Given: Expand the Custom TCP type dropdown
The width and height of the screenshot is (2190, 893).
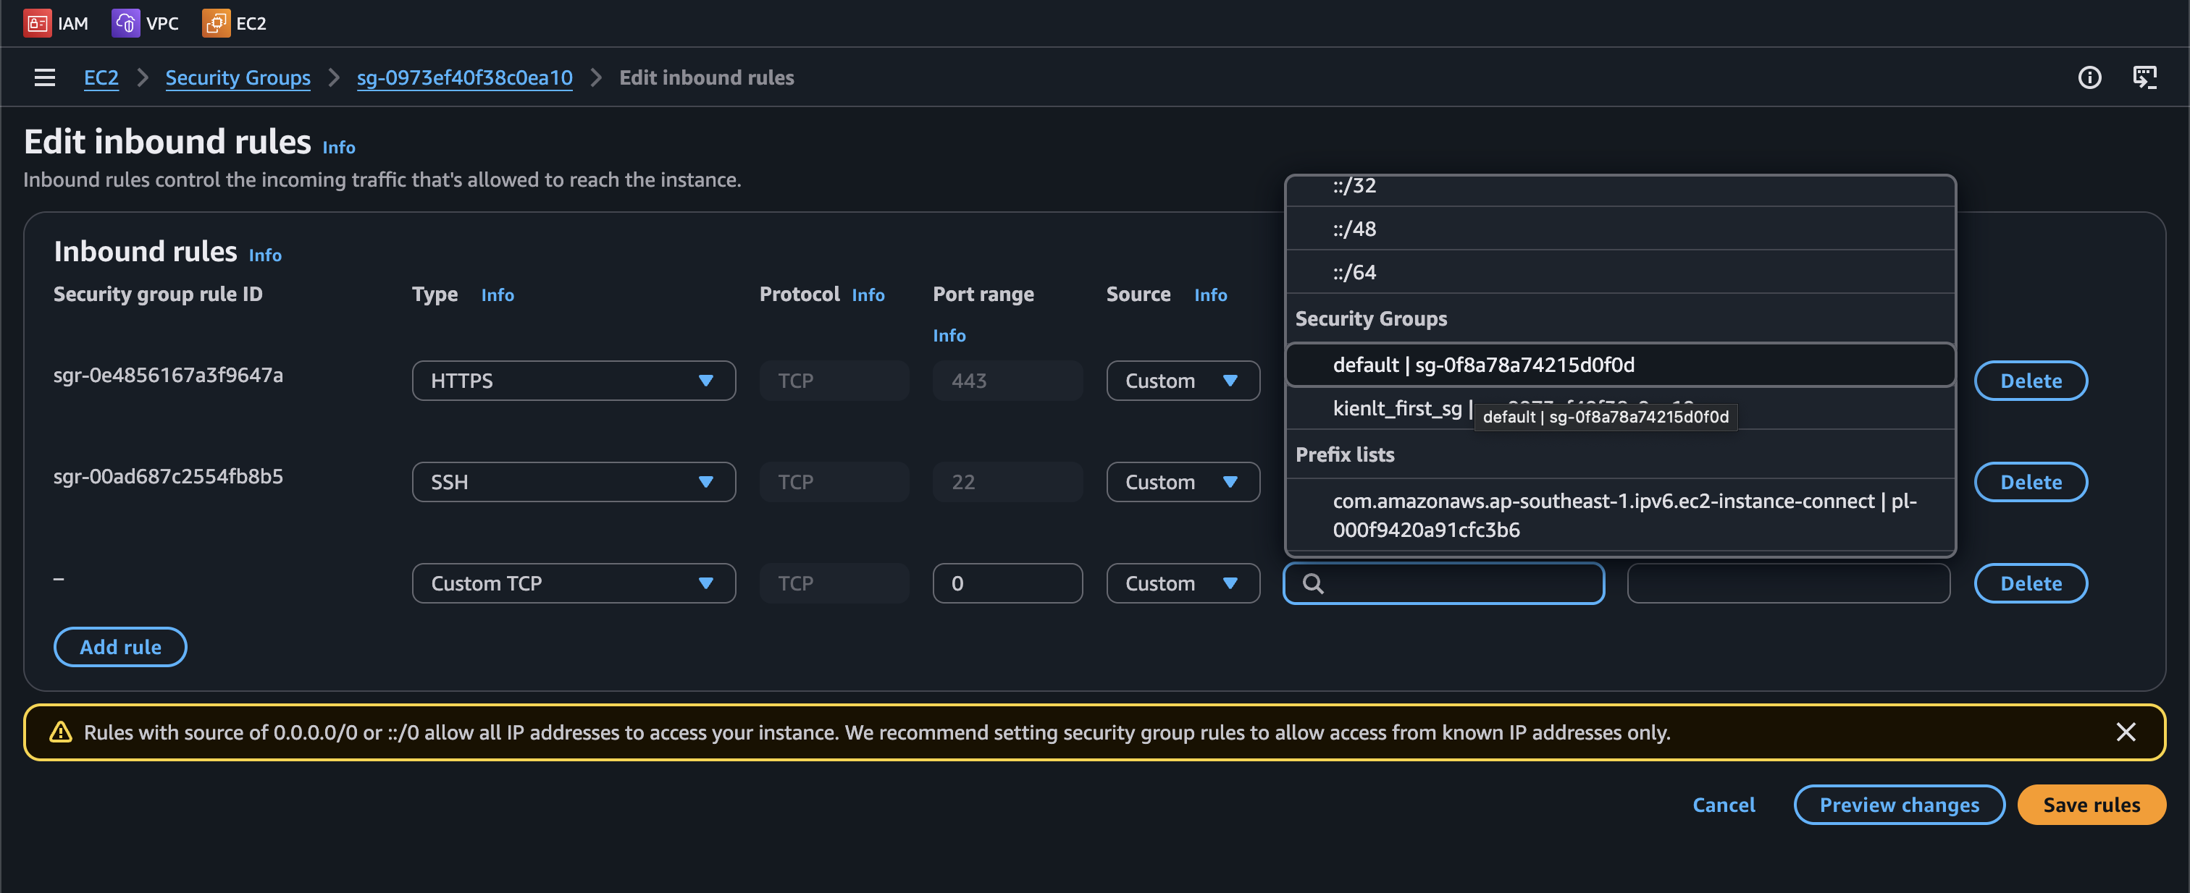Looking at the screenshot, I should 574,583.
